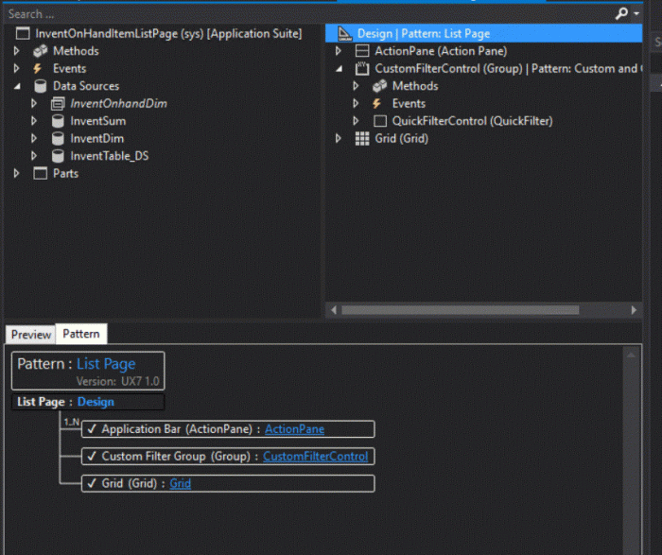This screenshot has height=555, width=662.
Task: Expand the InventOnhandDim data source
Action: pos(34,103)
